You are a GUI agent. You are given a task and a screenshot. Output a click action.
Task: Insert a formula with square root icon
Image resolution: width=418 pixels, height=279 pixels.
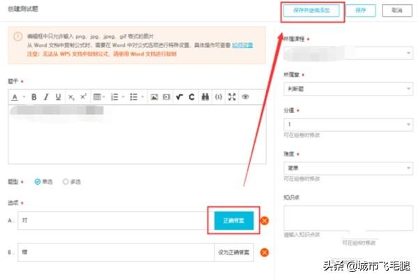(179, 97)
